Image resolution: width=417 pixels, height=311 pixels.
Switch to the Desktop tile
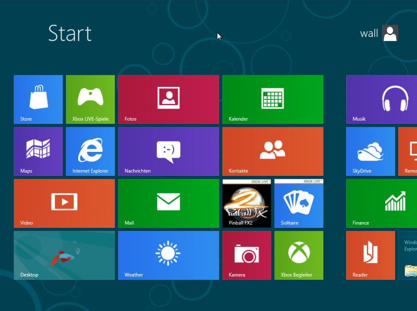[x=64, y=255]
